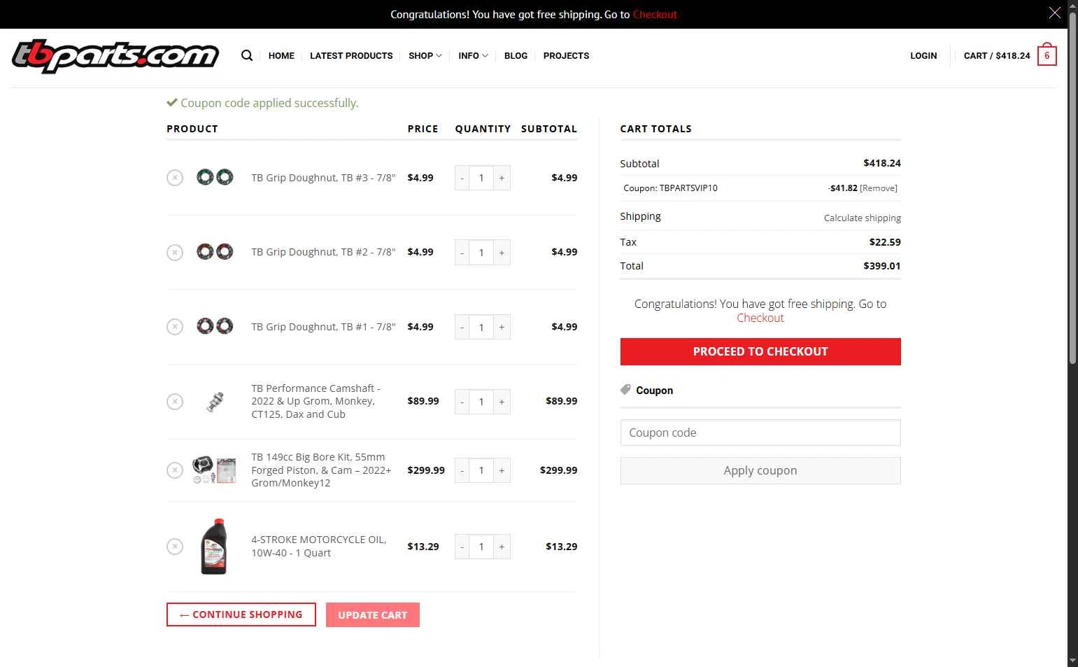
Task: Open the BLOG menu item
Action: pos(516,55)
